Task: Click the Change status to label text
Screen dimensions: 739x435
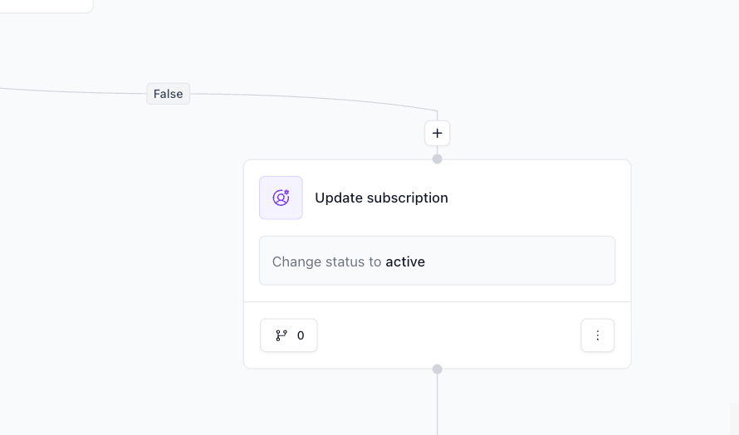Action: click(x=327, y=261)
